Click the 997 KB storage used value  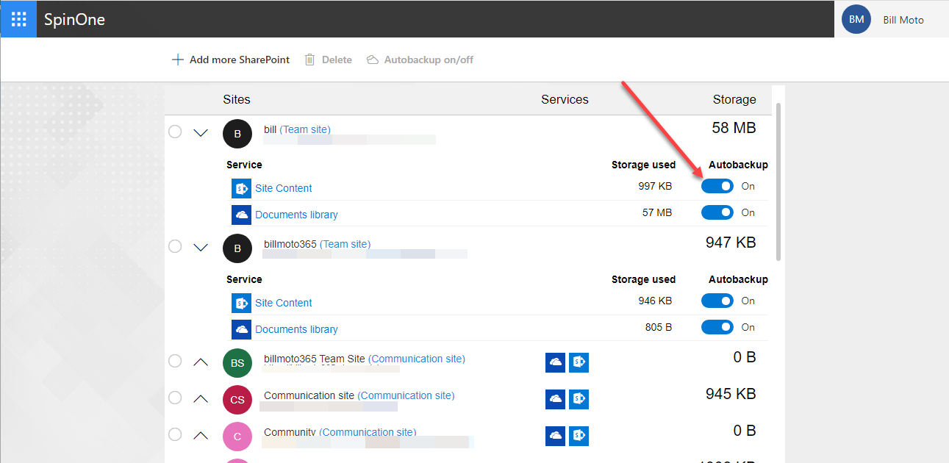(x=655, y=186)
